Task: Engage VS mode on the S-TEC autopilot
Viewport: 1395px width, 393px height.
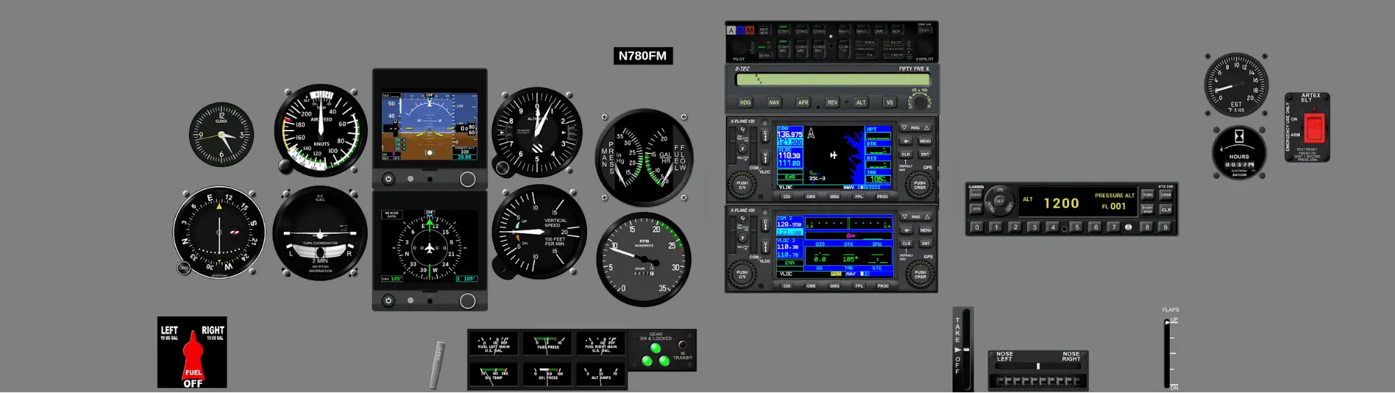Action: tap(890, 103)
